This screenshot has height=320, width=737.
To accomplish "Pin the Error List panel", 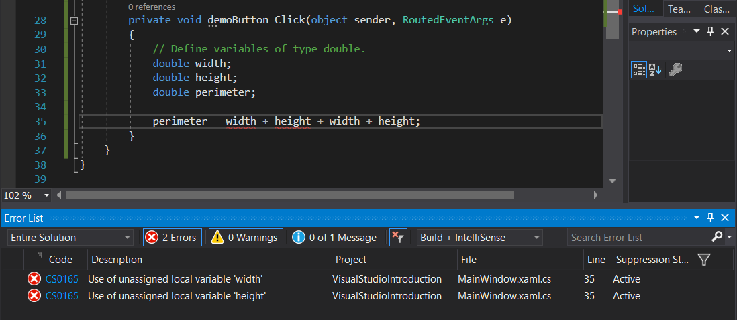I will [711, 218].
